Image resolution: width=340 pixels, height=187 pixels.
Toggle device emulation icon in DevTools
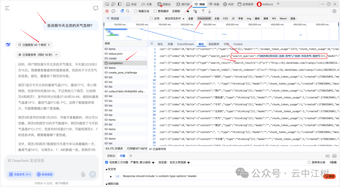pyautogui.click(x=113, y=4)
